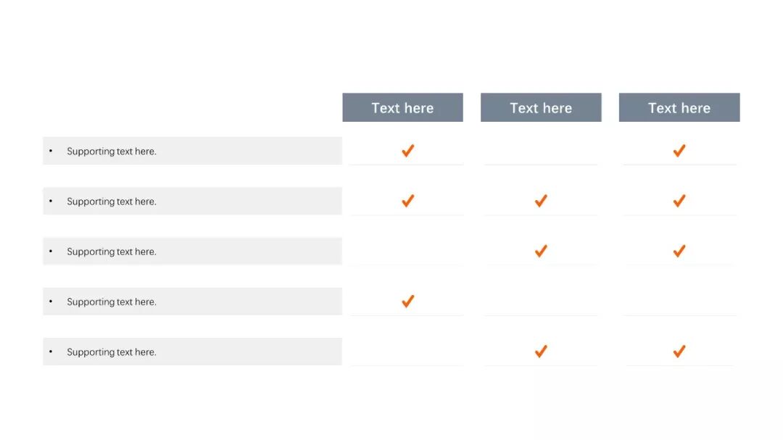Click the third row's checkmark in right column

pos(679,251)
